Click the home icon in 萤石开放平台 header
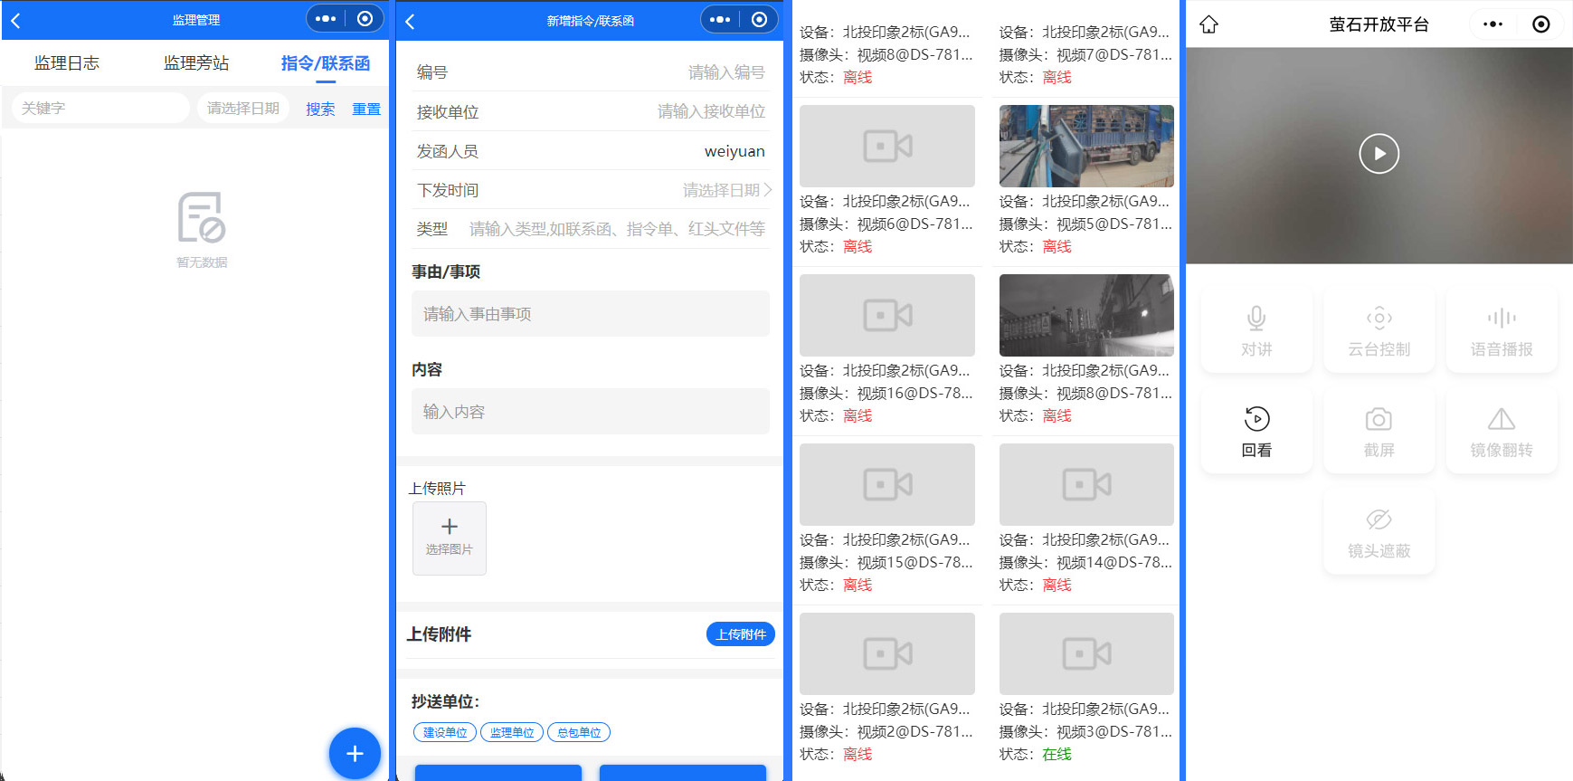Image resolution: width=1573 pixels, height=781 pixels. [x=1208, y=24]
